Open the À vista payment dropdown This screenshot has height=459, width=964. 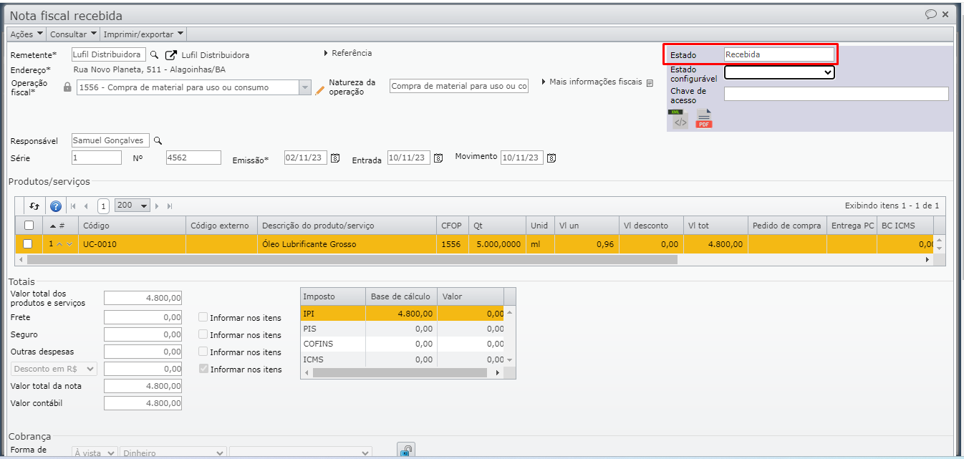pyautogui.click(x=95, y=453)
